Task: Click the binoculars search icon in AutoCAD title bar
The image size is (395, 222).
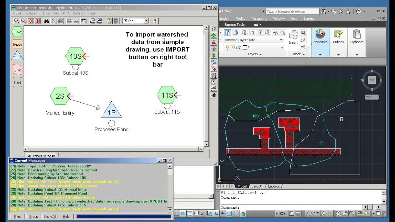Action: pos(323,11)
